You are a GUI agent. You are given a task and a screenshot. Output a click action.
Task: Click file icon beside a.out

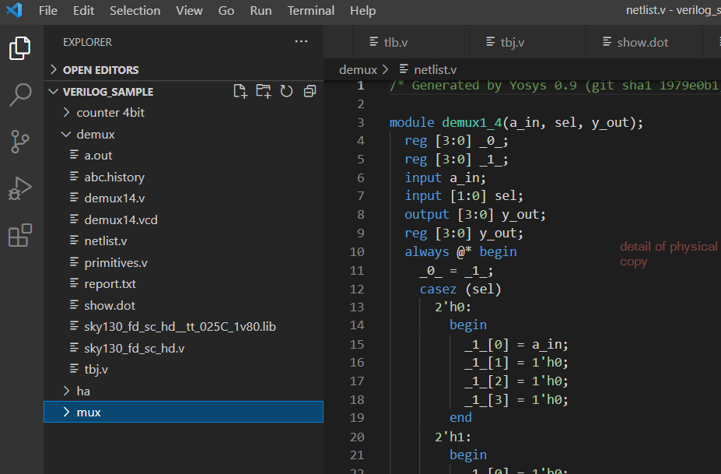(74, 155)
